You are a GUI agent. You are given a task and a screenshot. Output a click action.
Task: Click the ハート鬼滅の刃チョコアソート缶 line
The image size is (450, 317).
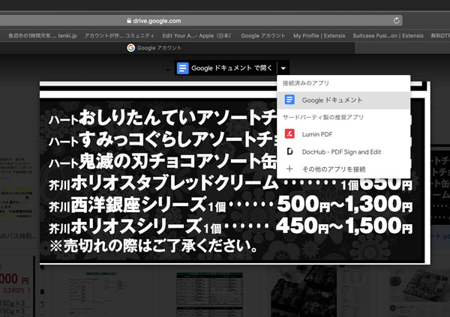[163, 161]
